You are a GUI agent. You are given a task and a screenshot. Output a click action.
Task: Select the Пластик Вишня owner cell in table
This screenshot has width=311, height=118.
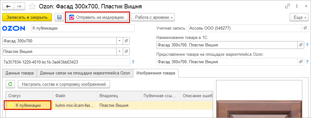pos(119,105)
